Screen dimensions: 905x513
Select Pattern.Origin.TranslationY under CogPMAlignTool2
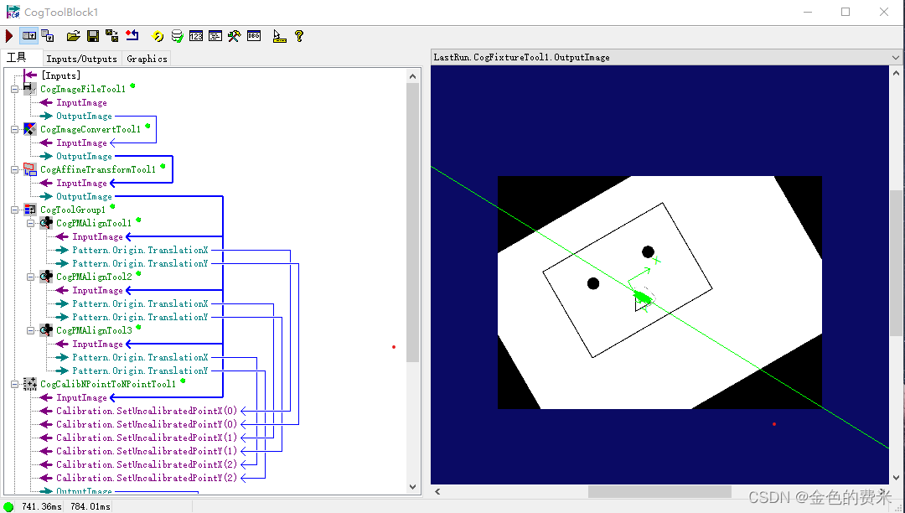pyautogui.click(x=140, y=318)
